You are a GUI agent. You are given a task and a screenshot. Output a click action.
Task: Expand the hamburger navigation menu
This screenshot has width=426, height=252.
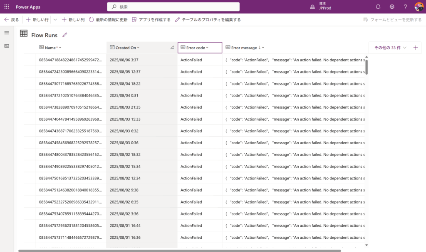tap(7, 33)
